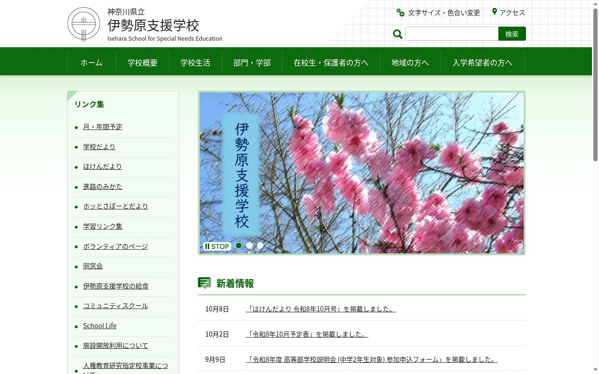Open 高等部学校説明会 参加申込フォーム news link
This screenshot has width=599, height=374.
[x=372, y=360]
